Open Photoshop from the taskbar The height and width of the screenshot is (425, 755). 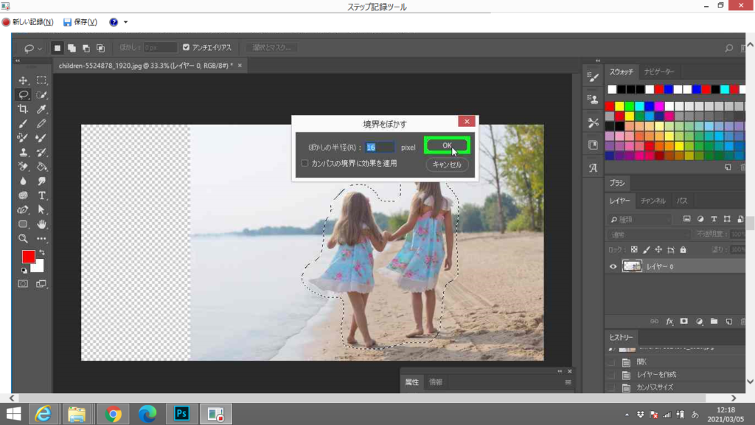click(x=181, y=414)
